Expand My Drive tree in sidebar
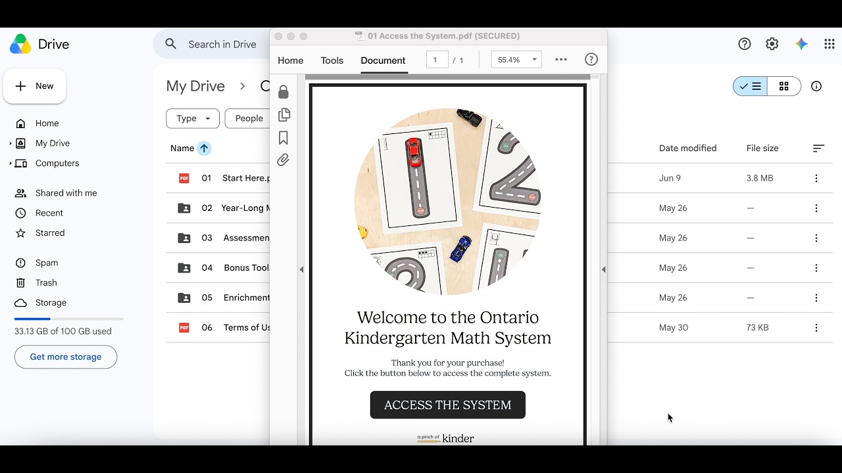This screenshot has height=473, width=842. (11, 143)
